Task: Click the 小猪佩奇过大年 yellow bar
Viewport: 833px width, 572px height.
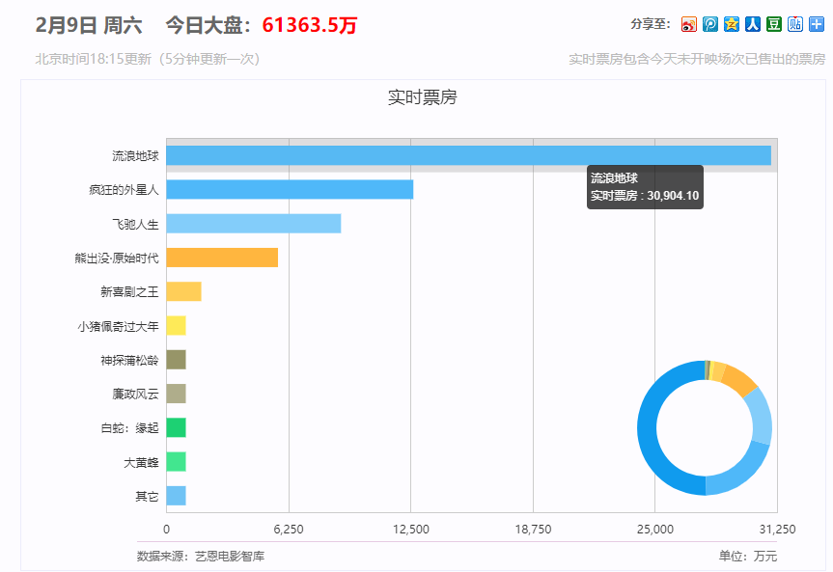Action: [176, 326]
